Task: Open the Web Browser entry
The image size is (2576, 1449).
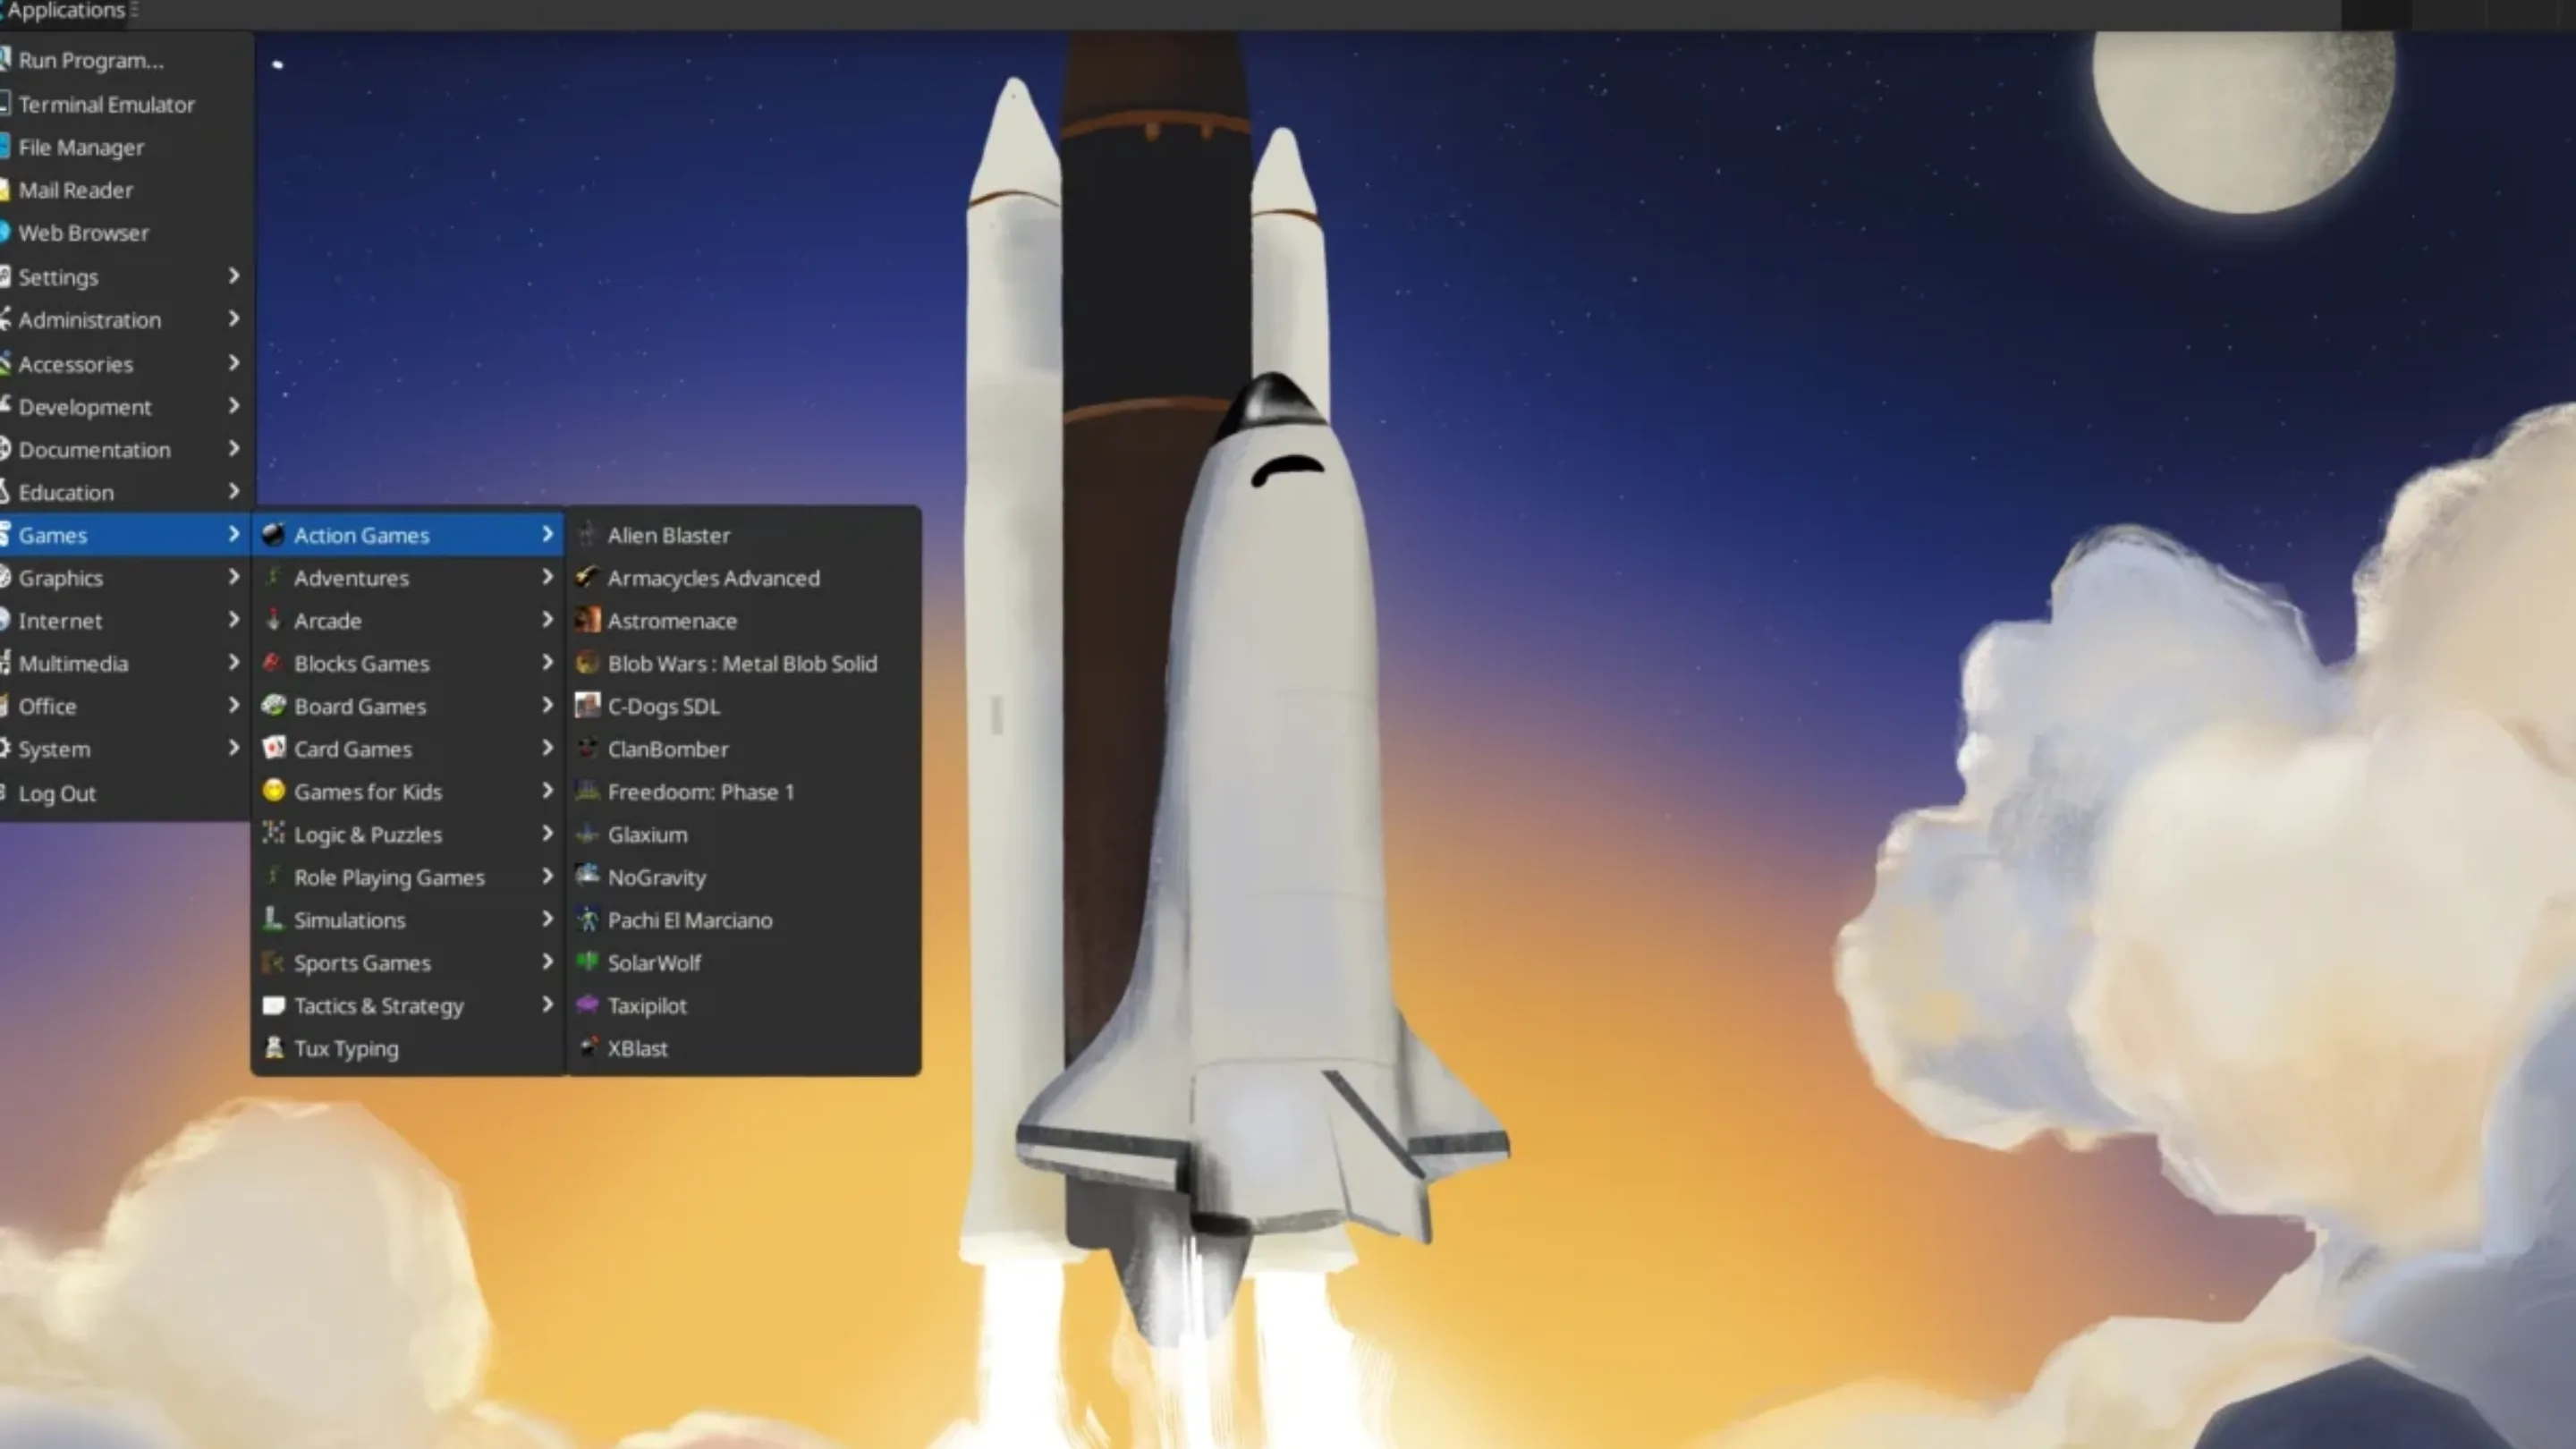Action: pyautogui.click(x=83, y=233)
